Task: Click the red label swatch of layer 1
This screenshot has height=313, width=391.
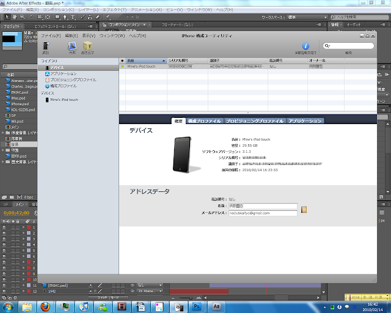Action: tap(29, 227)
